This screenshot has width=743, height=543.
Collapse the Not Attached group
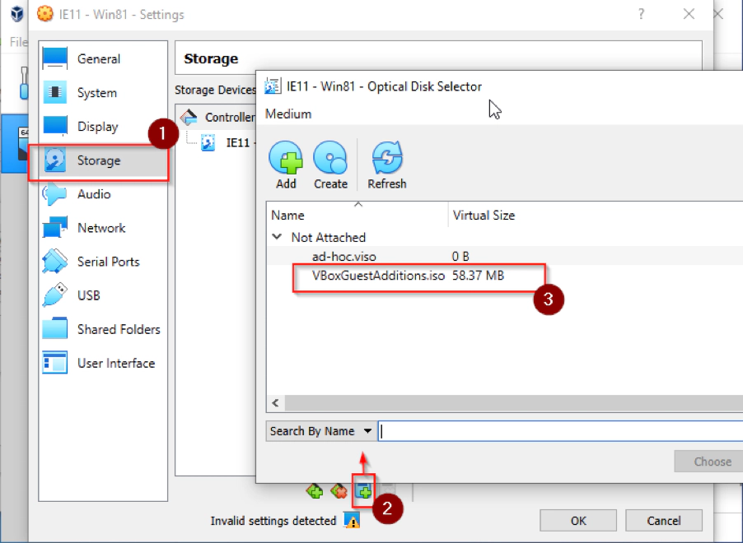click(x=276, y=237)
